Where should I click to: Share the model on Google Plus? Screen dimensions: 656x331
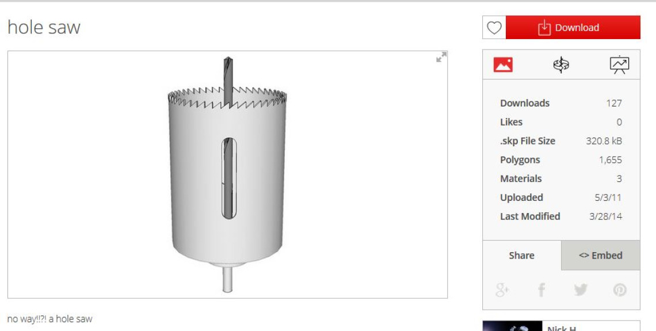pos(502,290)
